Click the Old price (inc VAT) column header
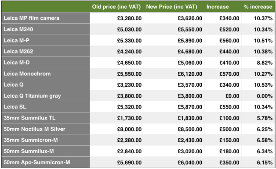The height and width of the screenshot is (169, 276). tap(116, 7)
